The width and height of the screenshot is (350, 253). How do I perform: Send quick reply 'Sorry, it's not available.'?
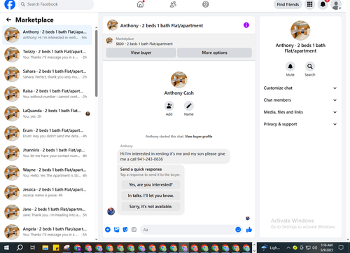coord(150,207)
